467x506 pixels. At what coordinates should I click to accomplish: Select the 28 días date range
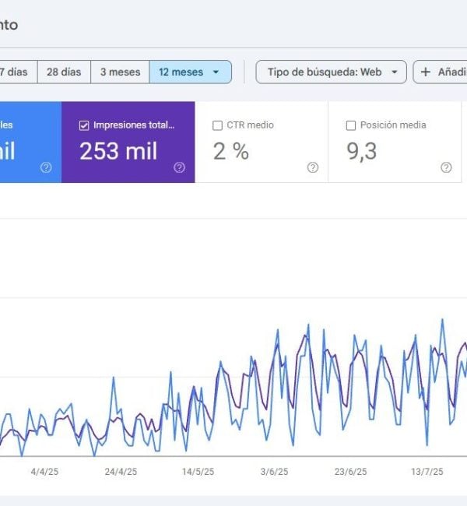[x=64, y=72]
